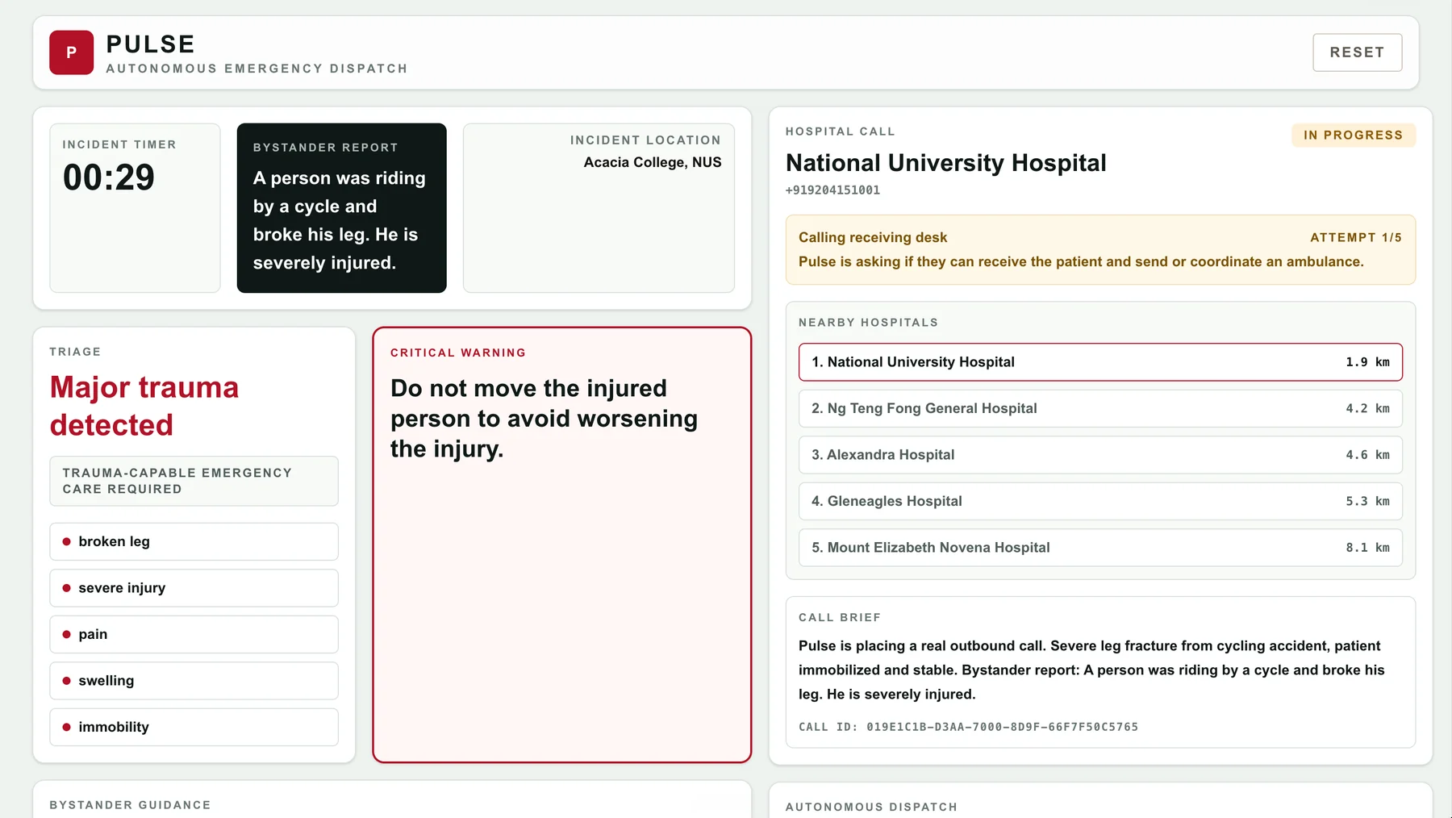This screenshot has width=1452, height=818.
Task: Click the RESET button
Action: pos(1357,52)
